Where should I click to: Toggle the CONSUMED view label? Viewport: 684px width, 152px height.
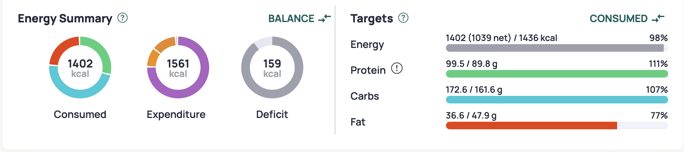[x=618, y=19]
